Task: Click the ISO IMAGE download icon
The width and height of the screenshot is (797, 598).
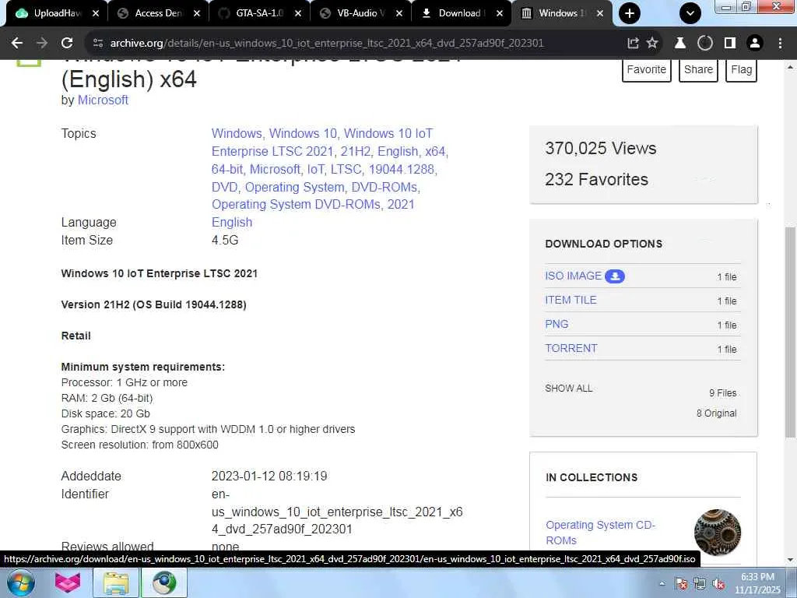Action: pyautogui.click(x=615, y=276)
